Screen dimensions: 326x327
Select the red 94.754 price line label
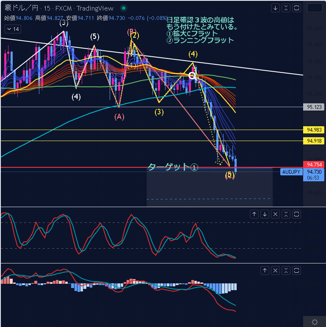pos(314,165)
